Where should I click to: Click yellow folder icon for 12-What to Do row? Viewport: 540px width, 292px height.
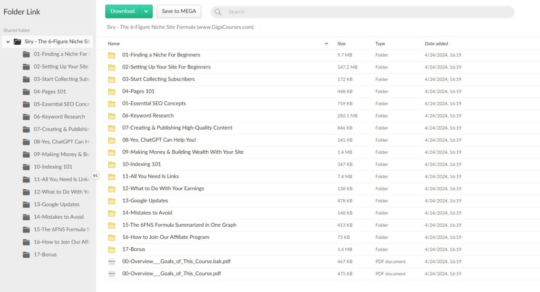(112, 189)
